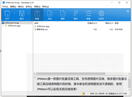The height and width of the screenshot is (97, 132).
Task: Click the 文本文档 type cell
Action: [x=118, y=29]
